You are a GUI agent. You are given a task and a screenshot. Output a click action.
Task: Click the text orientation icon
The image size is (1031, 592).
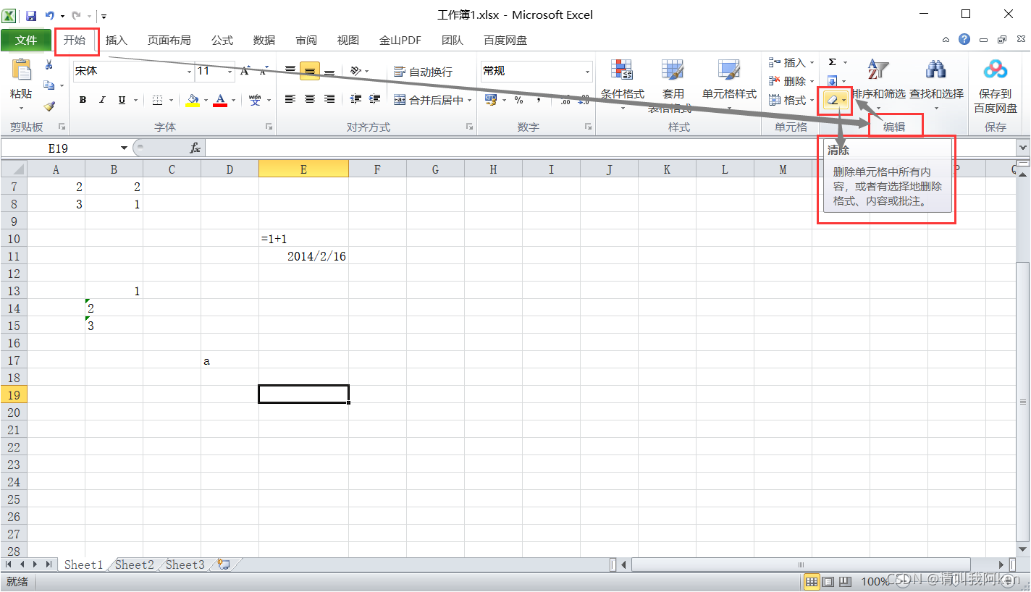tap(355, 71)
